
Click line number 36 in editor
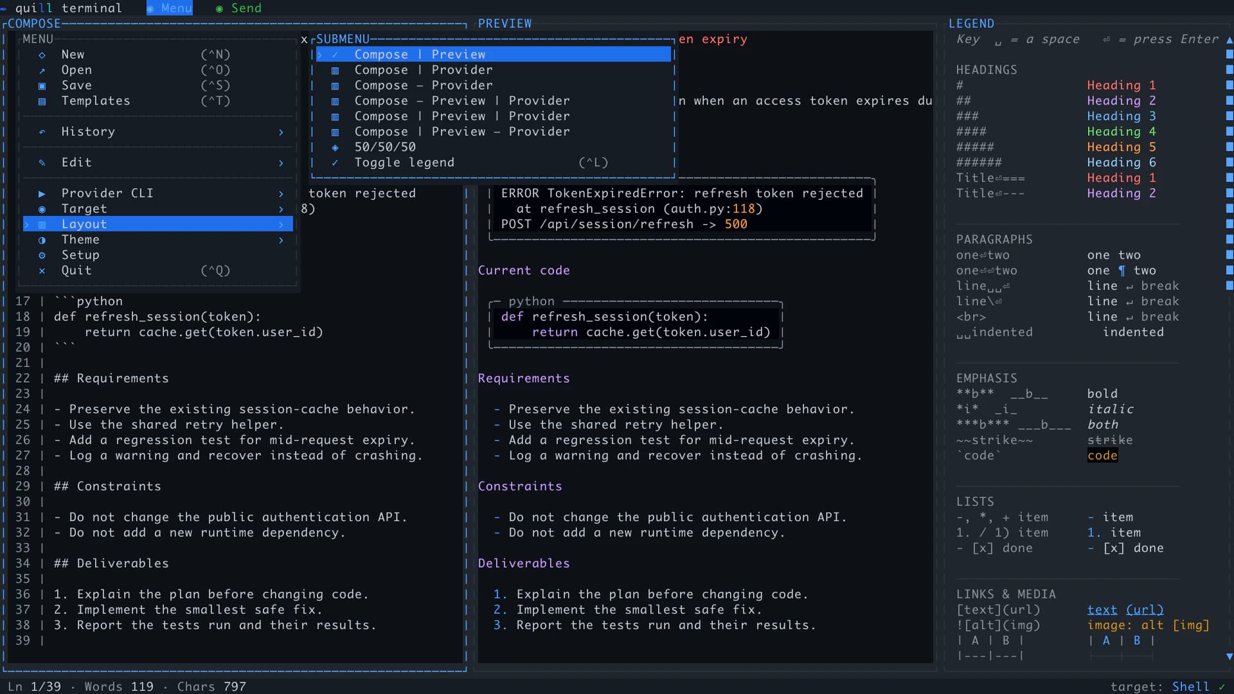pos(22,594)
